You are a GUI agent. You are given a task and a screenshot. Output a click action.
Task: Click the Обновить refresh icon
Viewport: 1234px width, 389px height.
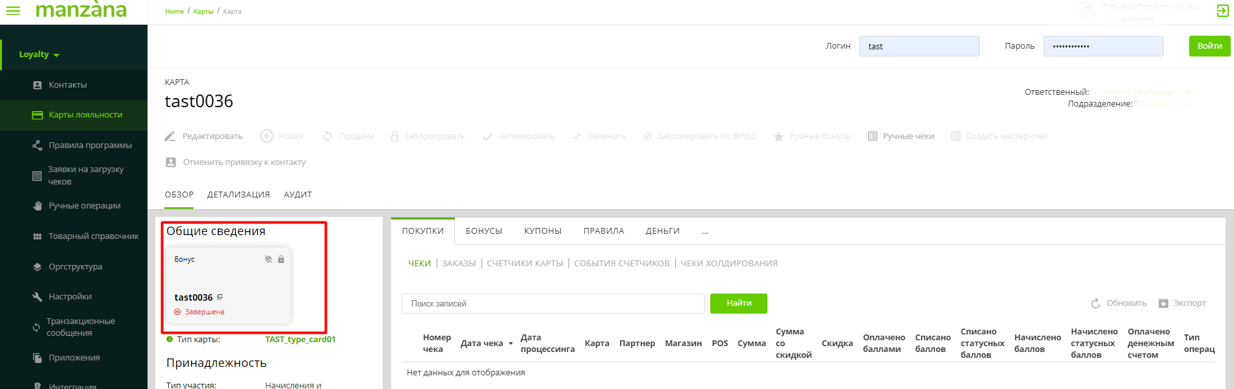1096,303
